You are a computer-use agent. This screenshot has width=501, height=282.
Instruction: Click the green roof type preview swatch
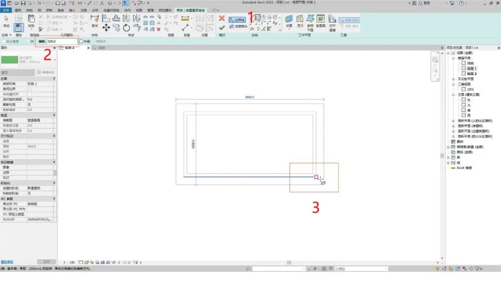[x=9, y=60]
